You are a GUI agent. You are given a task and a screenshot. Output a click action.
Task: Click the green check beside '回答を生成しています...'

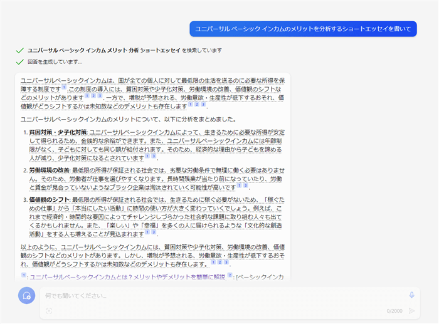(19, 62)
